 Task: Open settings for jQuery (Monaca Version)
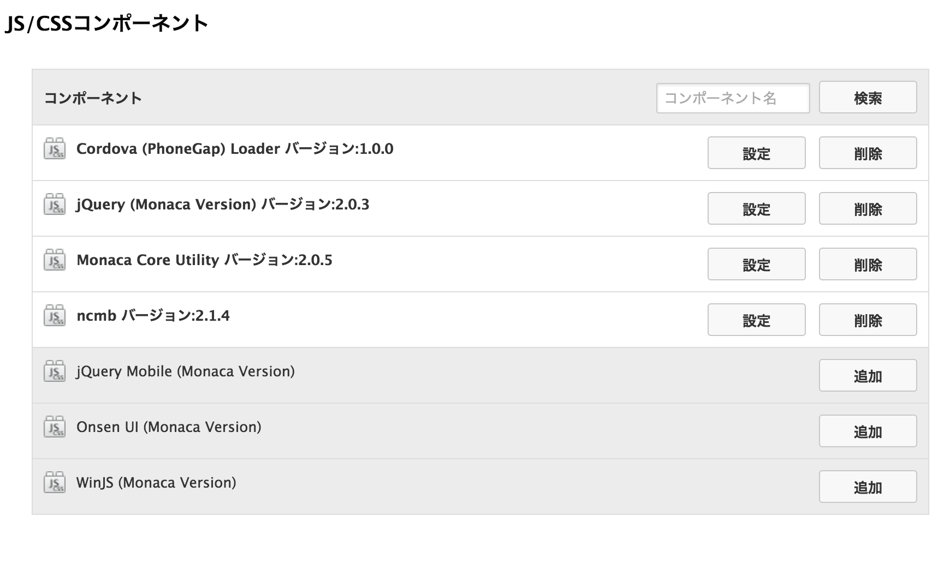(756, 208)
